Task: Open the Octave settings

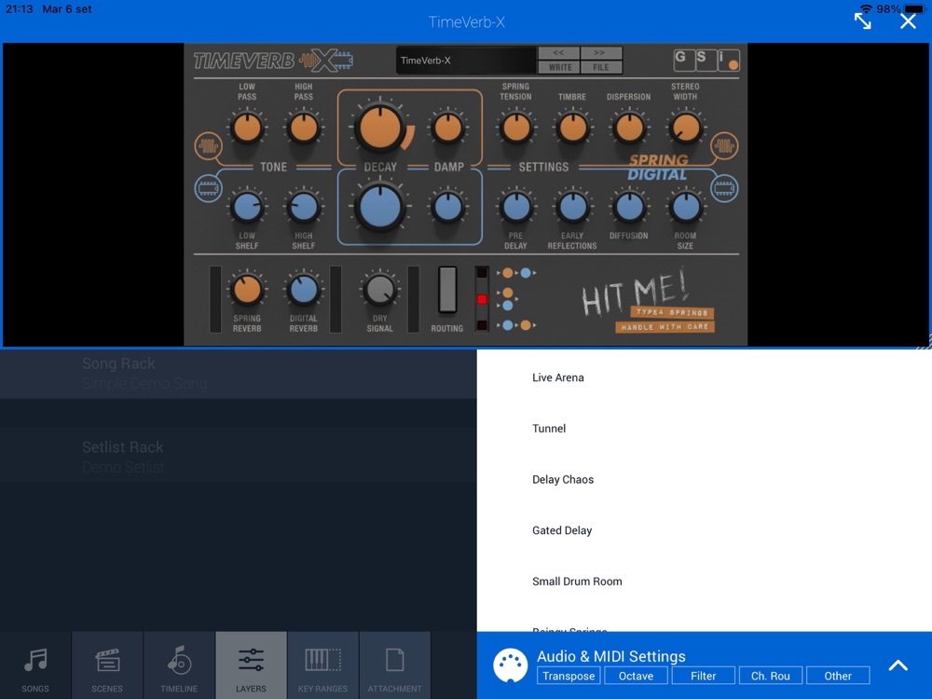Action: click(636, 676)
